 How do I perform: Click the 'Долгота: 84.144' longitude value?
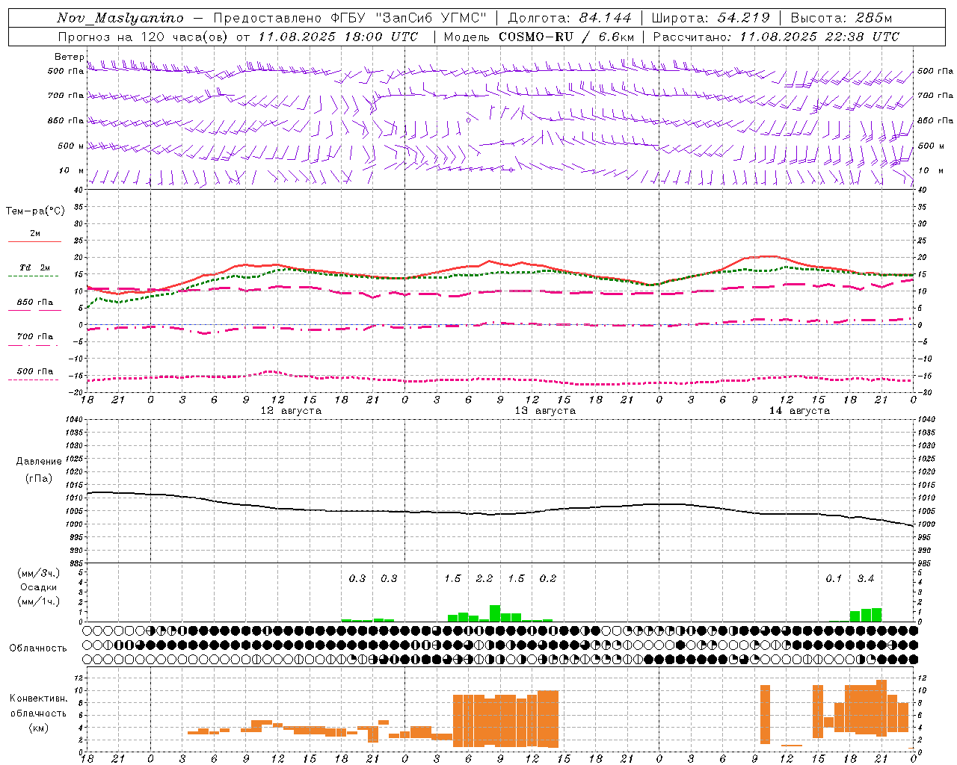[570, 18]
